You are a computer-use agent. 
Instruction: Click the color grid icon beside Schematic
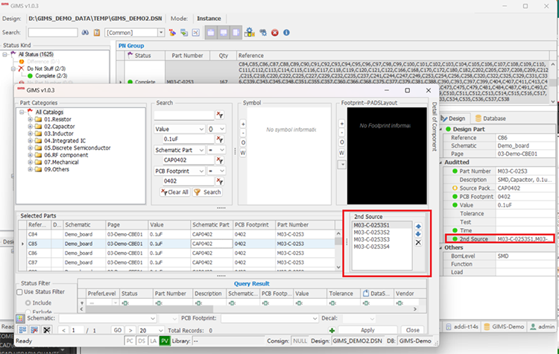point(20,318)
